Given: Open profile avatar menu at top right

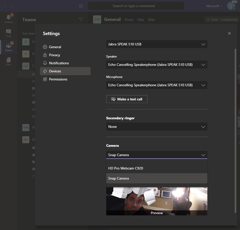Looking at the screenshot, I should [x=231, y=6].
